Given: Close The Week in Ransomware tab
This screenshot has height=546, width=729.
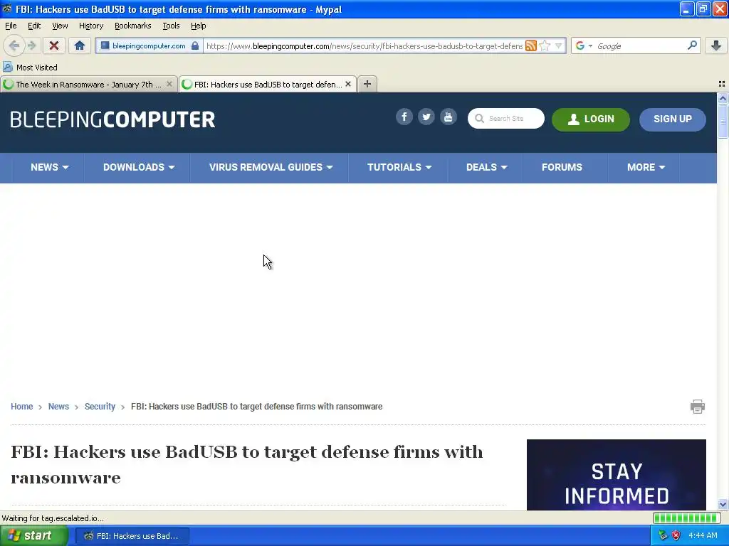Looking at the screenshot, I should pyautogui.click(x=169, y=84).
